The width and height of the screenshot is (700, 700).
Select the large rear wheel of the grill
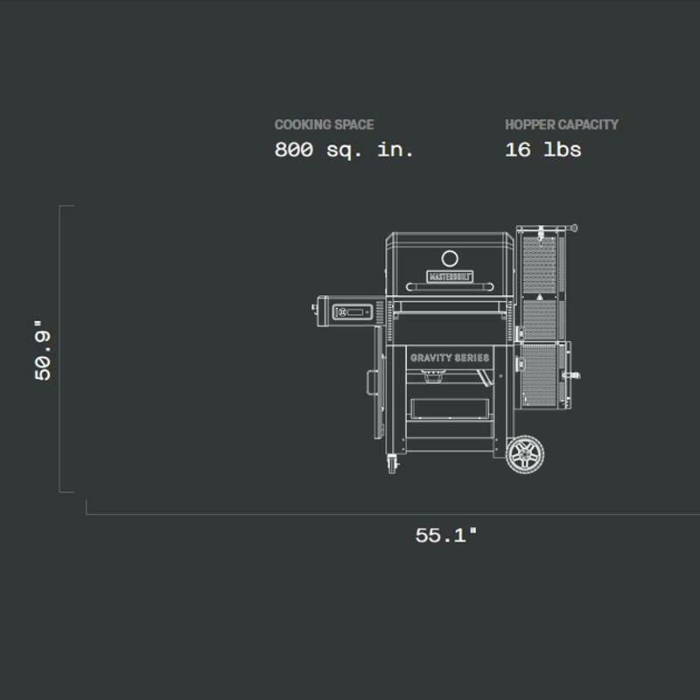pos(526,452)
